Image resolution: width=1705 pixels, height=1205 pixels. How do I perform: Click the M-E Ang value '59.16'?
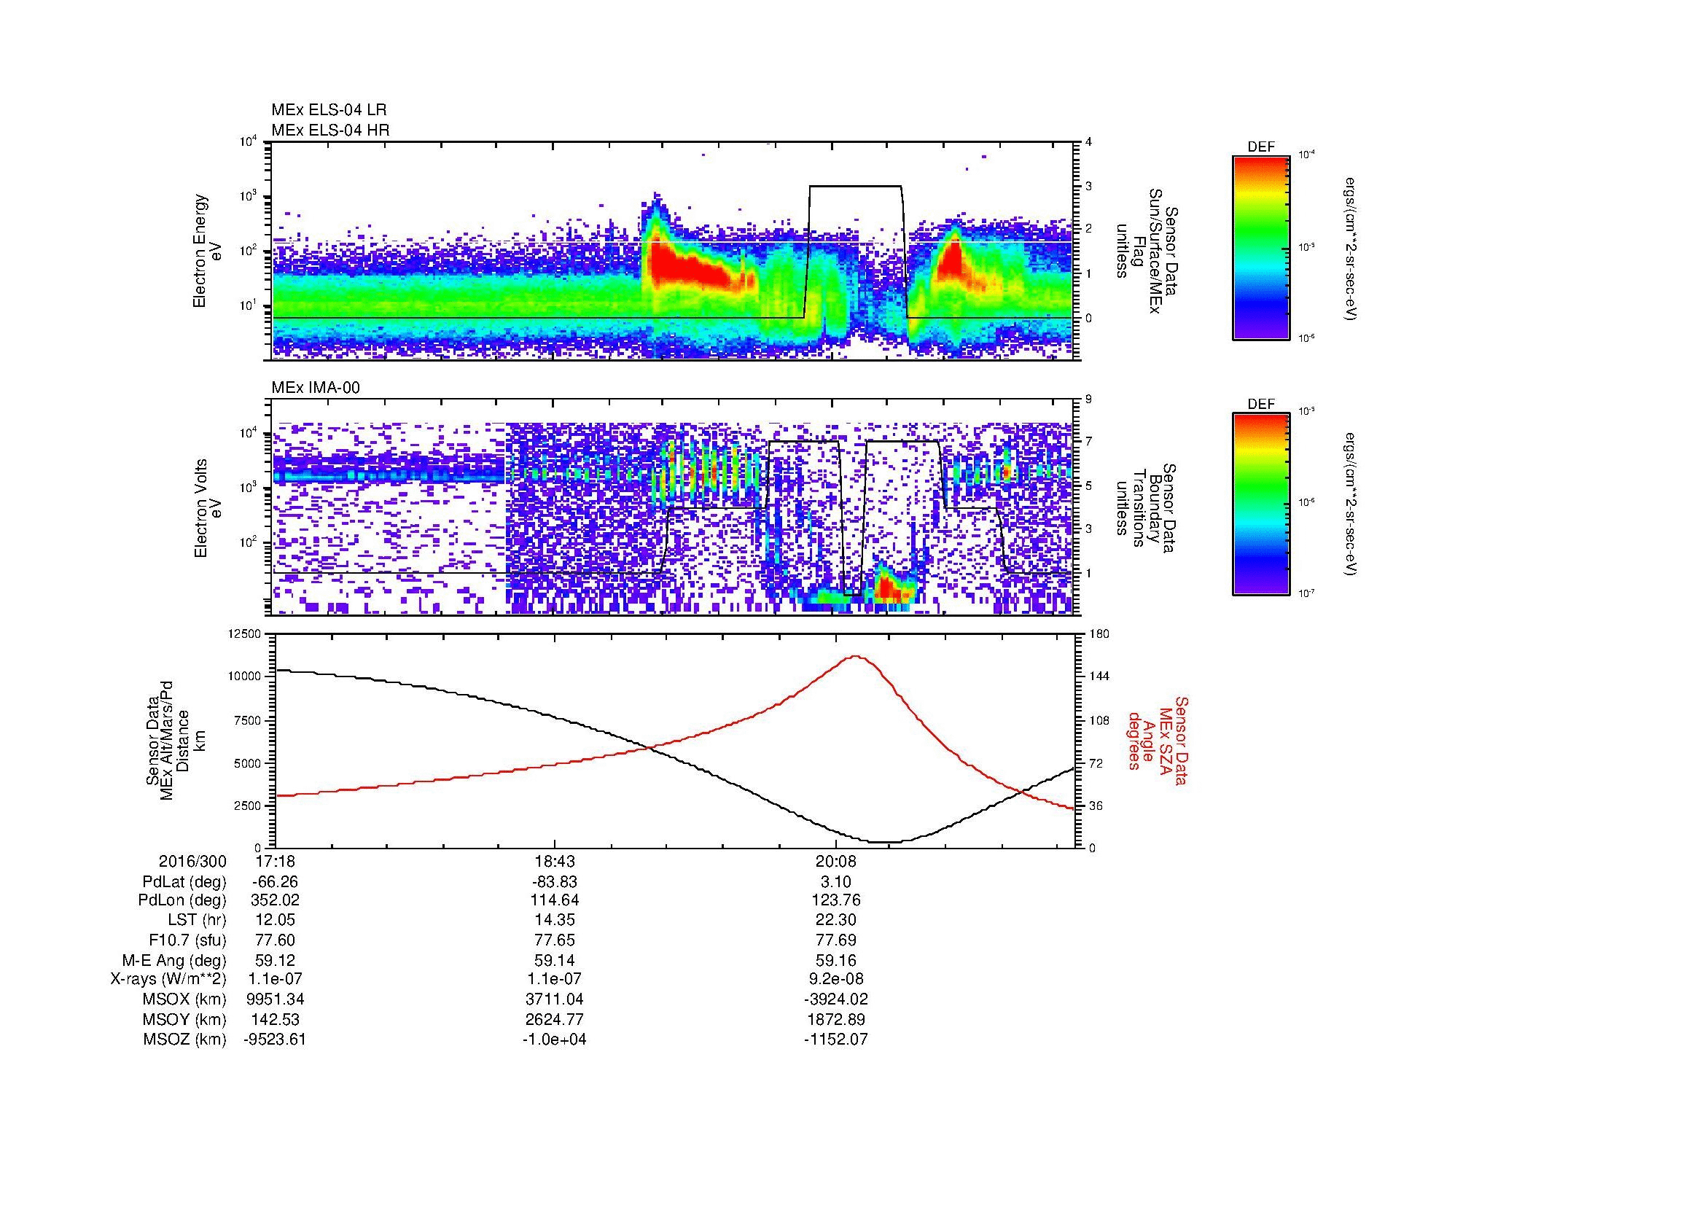pyautogui.click(x=835, y=960)
